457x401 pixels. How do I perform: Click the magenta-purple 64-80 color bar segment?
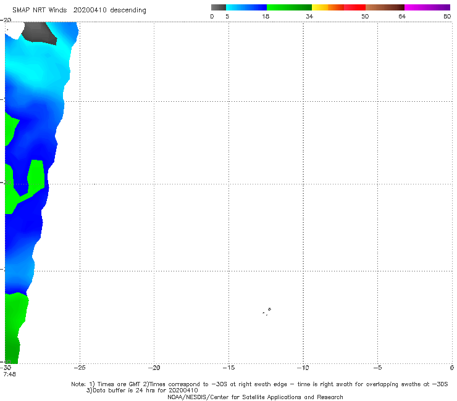427,7
